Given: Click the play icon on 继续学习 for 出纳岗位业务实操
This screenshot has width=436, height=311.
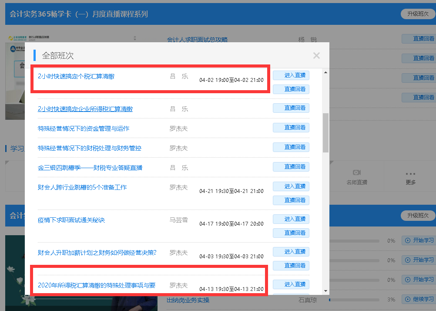Looking at the screenshot, I should (408, 299).
